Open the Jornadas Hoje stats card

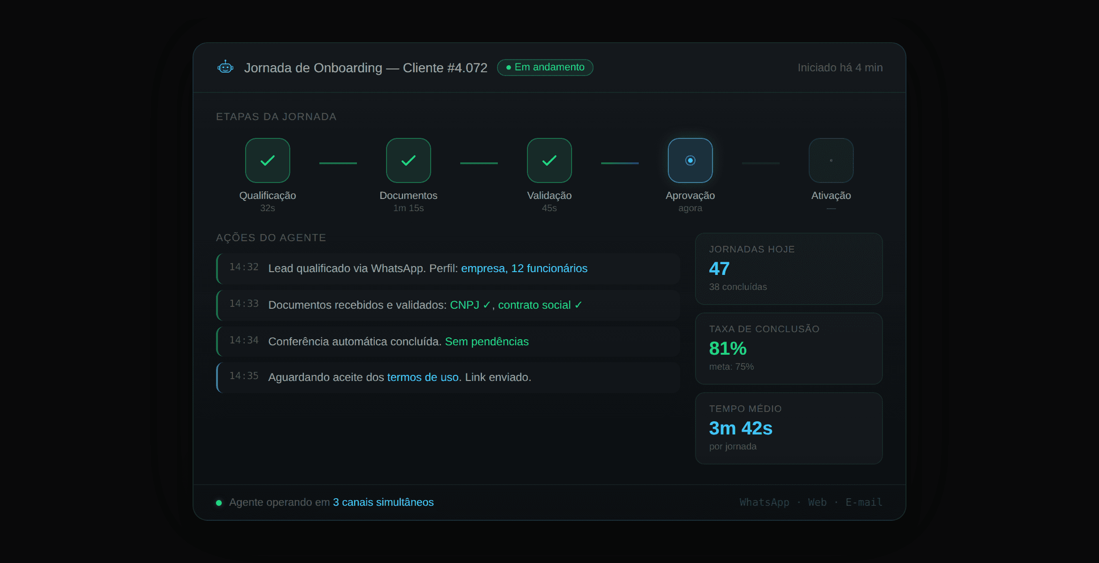(x=789, y=269)
